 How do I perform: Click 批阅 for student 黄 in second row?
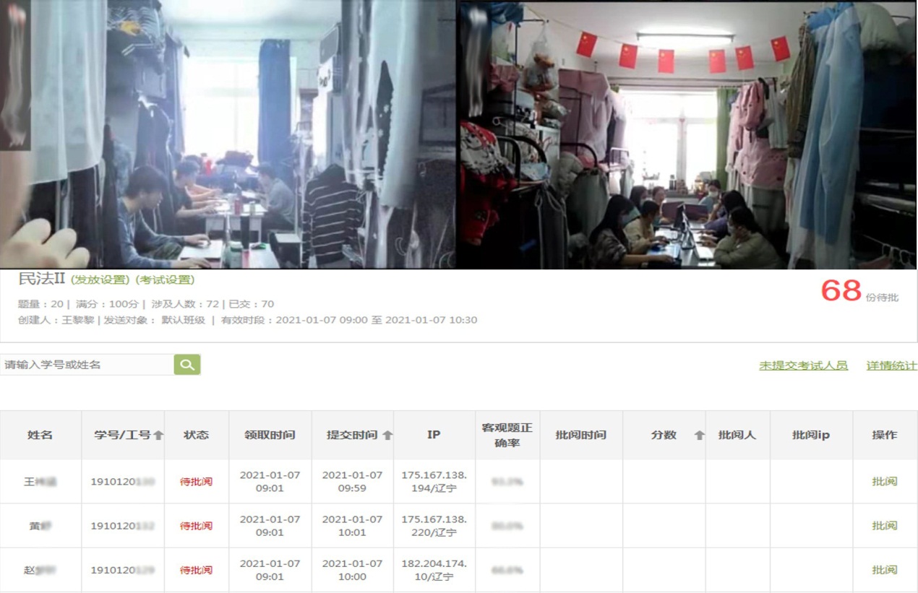tap(884, 526)
